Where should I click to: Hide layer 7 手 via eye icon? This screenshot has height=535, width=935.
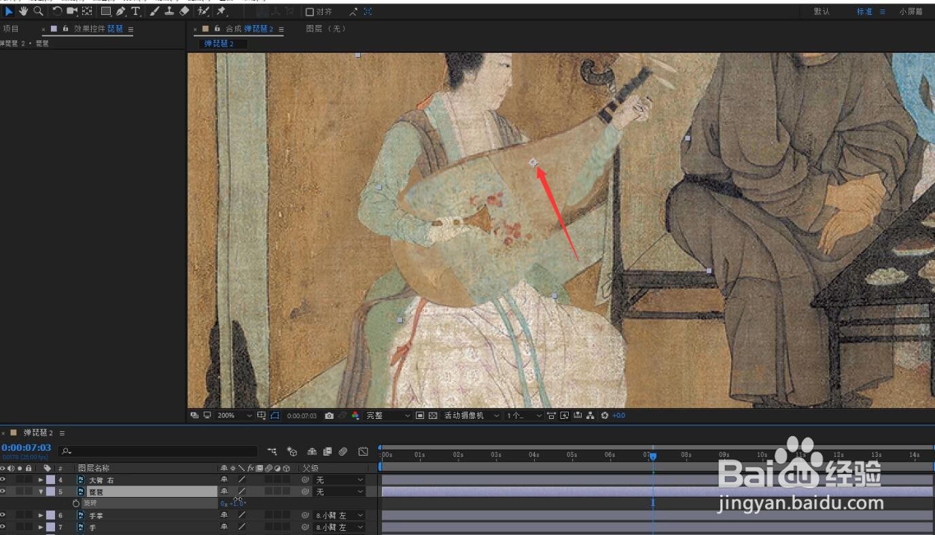coord(3,527)
